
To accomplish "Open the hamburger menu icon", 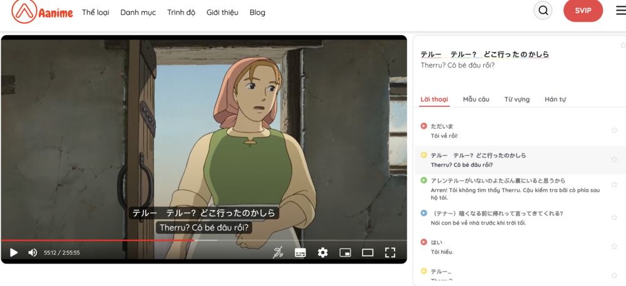I will (x=621, y=11).
